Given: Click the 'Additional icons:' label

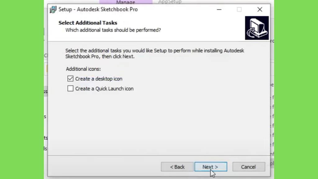Looking at the screenshot, I should point(83,69).
